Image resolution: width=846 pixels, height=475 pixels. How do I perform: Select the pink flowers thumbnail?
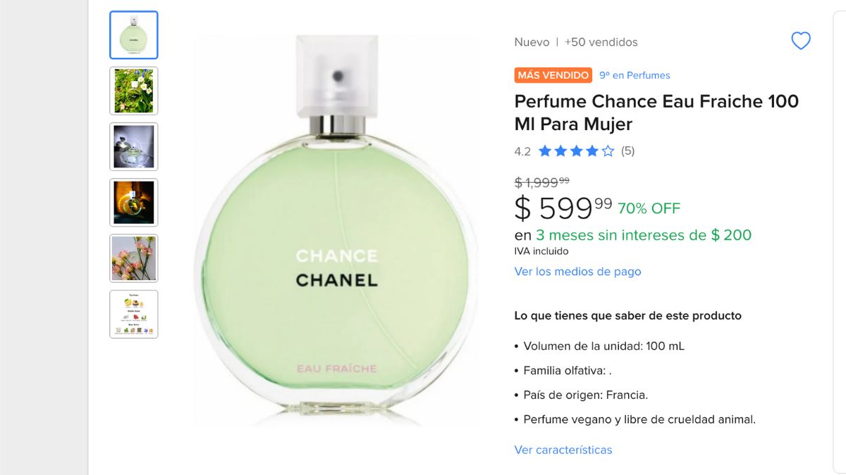tap(134, 258)
